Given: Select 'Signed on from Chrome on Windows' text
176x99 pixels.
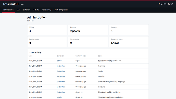Looking at the screenshot, I should coord(111,97).
